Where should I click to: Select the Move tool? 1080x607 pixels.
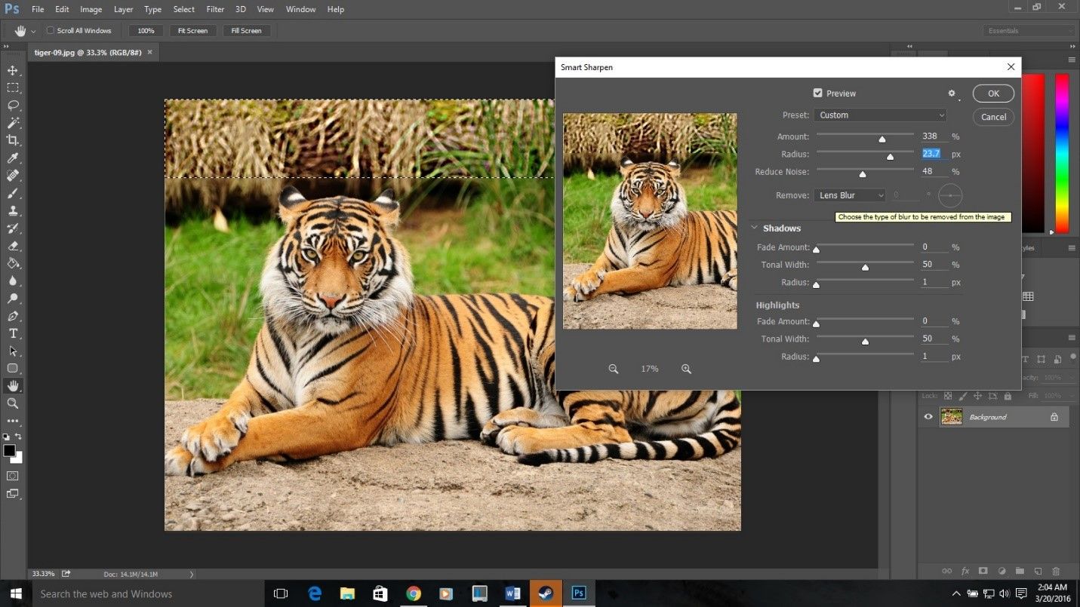pos(11,70)
